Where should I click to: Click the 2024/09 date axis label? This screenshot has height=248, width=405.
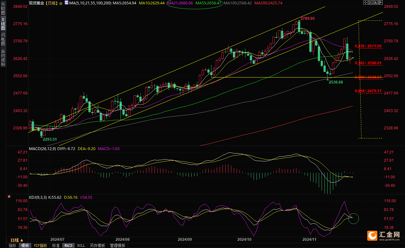pyautogui.click(x=185, y=239)
